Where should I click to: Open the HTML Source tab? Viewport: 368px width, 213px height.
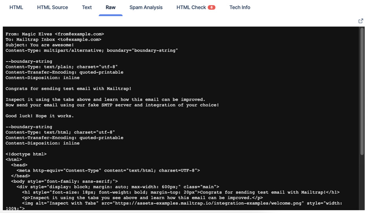pos(53,7)
